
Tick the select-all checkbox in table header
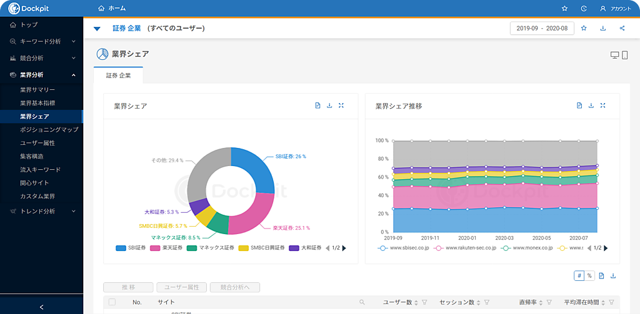tap(112, 302)
